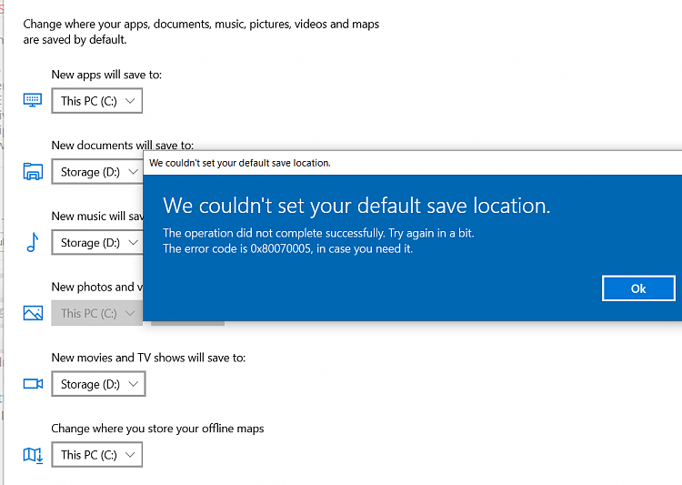Open the offline maps storage dropdown
The width and height of the screenshot is (682, 485).
97,455
